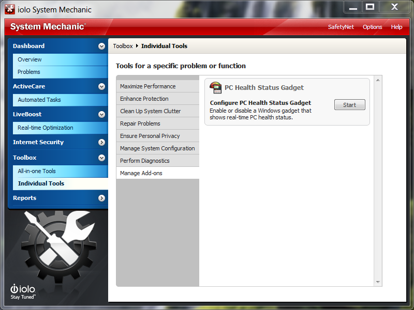
Task: Click the scrollbar down arrow in tools list
Action: coord(378,282)
